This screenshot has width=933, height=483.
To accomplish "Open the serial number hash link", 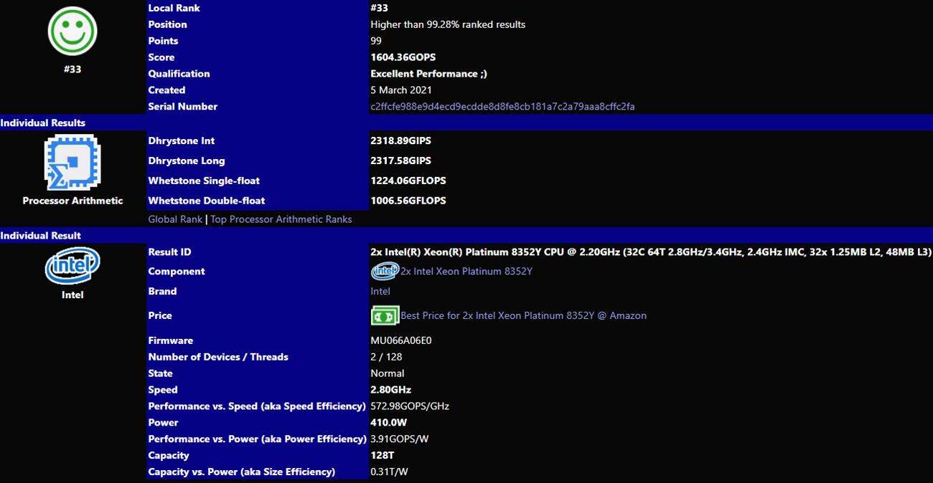I will (x=502, y=107).
